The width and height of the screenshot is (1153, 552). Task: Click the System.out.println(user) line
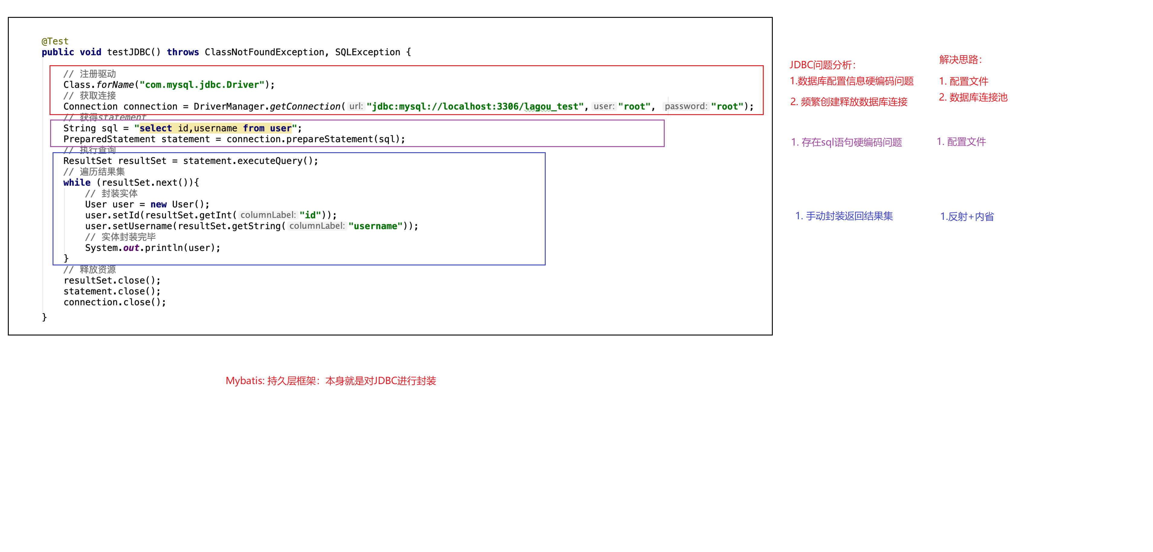(x=153, y=248)
